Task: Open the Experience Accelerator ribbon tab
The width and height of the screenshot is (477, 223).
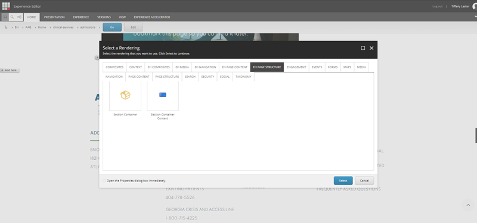Action: pos(152,17)
